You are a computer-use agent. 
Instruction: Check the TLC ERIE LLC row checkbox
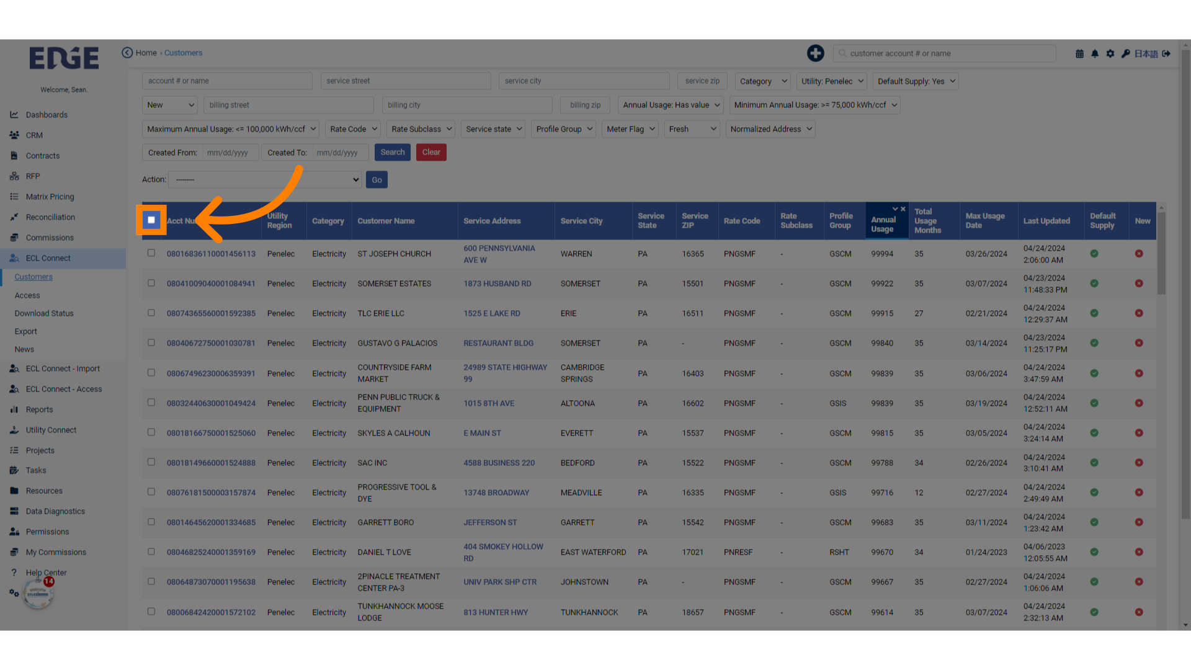tap(151, 313)
